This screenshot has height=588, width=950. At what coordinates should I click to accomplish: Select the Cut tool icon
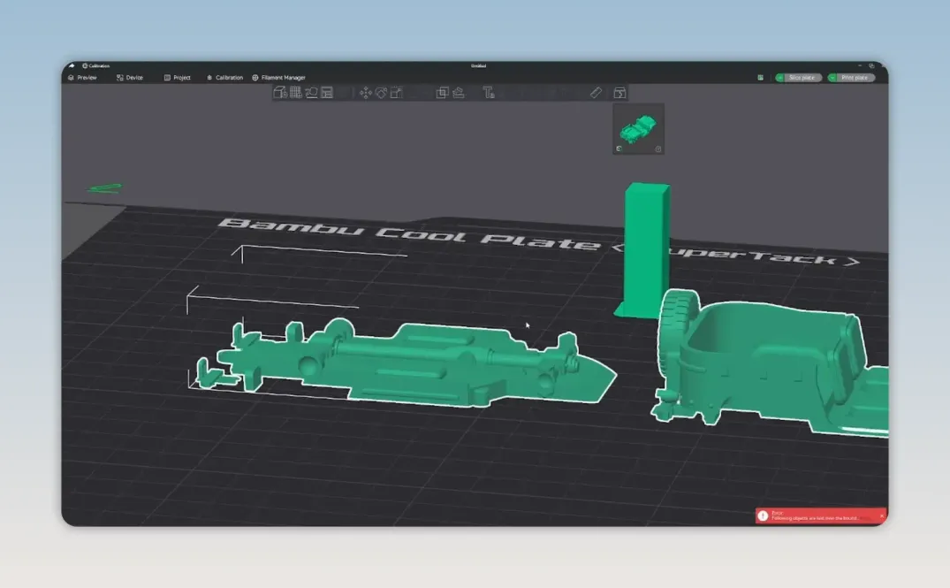click(459, 92)
